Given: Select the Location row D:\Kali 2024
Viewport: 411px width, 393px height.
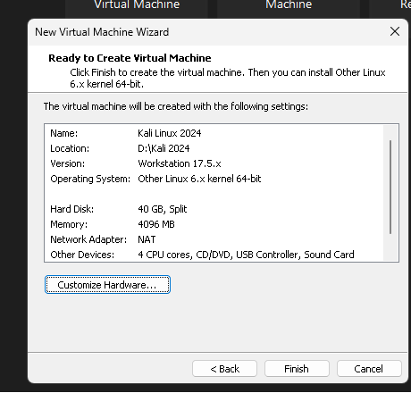Looking at the screenshot, I should point(214,148).
